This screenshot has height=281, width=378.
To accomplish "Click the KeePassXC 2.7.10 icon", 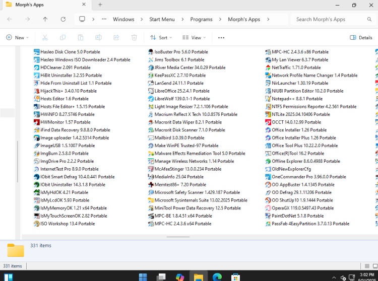I will 151,76.
